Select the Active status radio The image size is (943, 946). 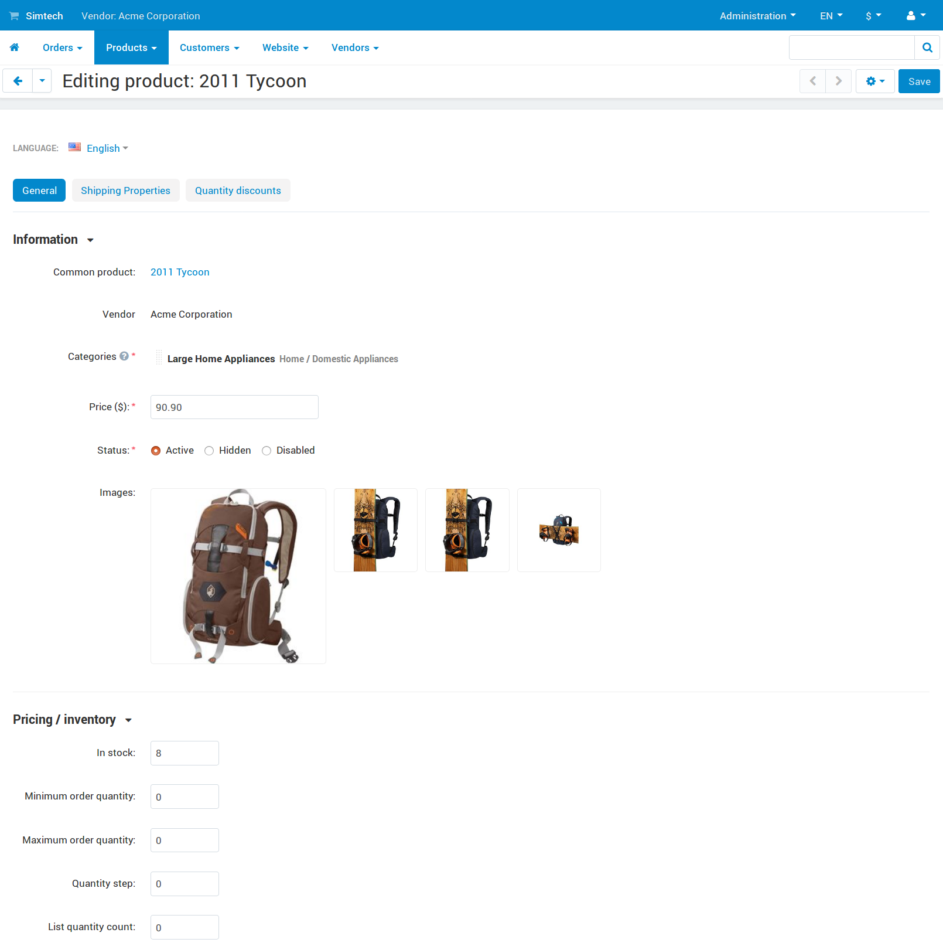click(x=156, y=451)
